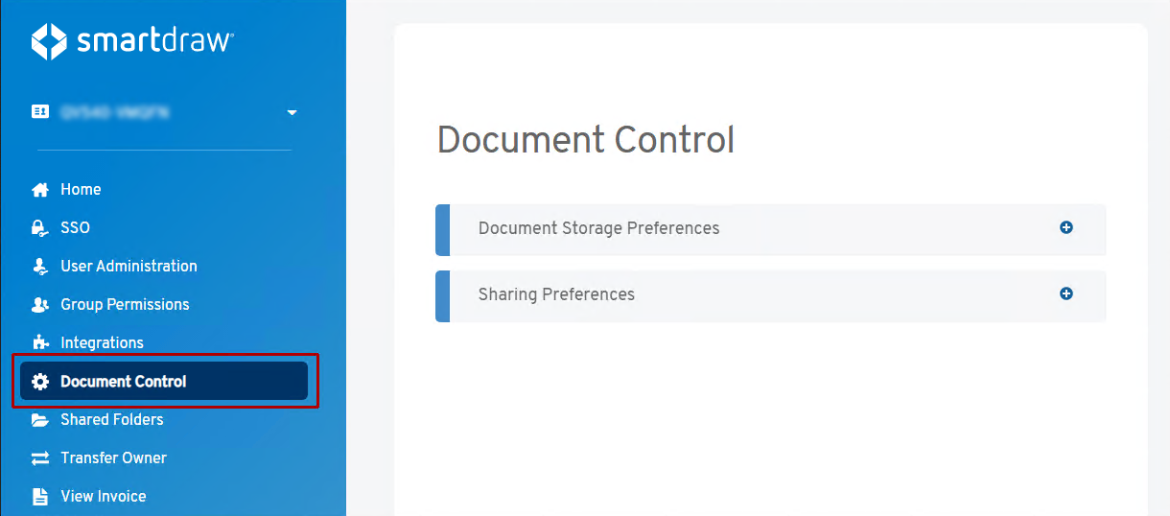Expand Sharing Preferences with plus icon
The width and height of the screenshot is (1170, 516).
click(x=1065, y=294)
